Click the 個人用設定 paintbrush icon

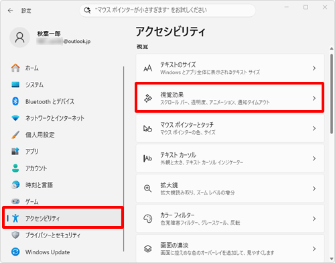15,135
